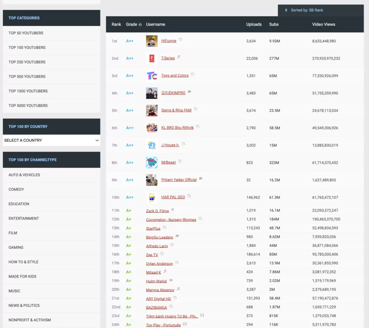Viewport: 369px width, 328px height.
Task: Open the HiFunnie channel link
Action: [169, 40]
